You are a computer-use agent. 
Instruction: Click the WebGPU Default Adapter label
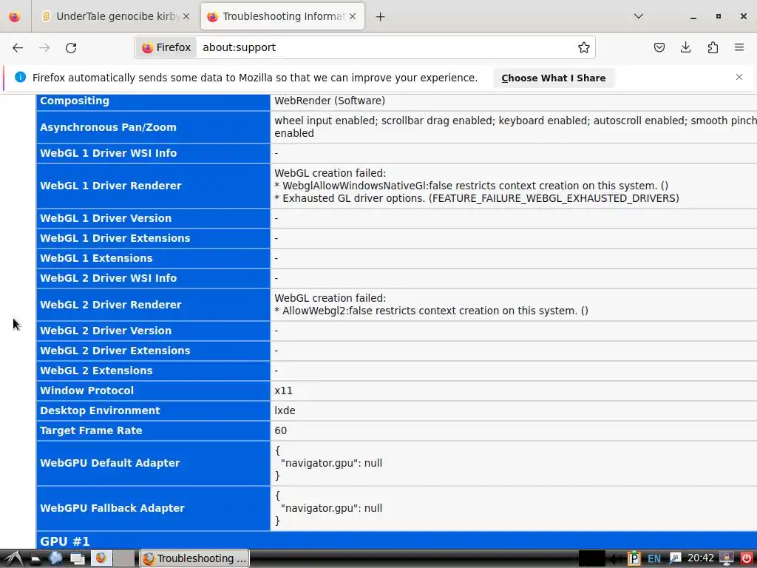110,463
